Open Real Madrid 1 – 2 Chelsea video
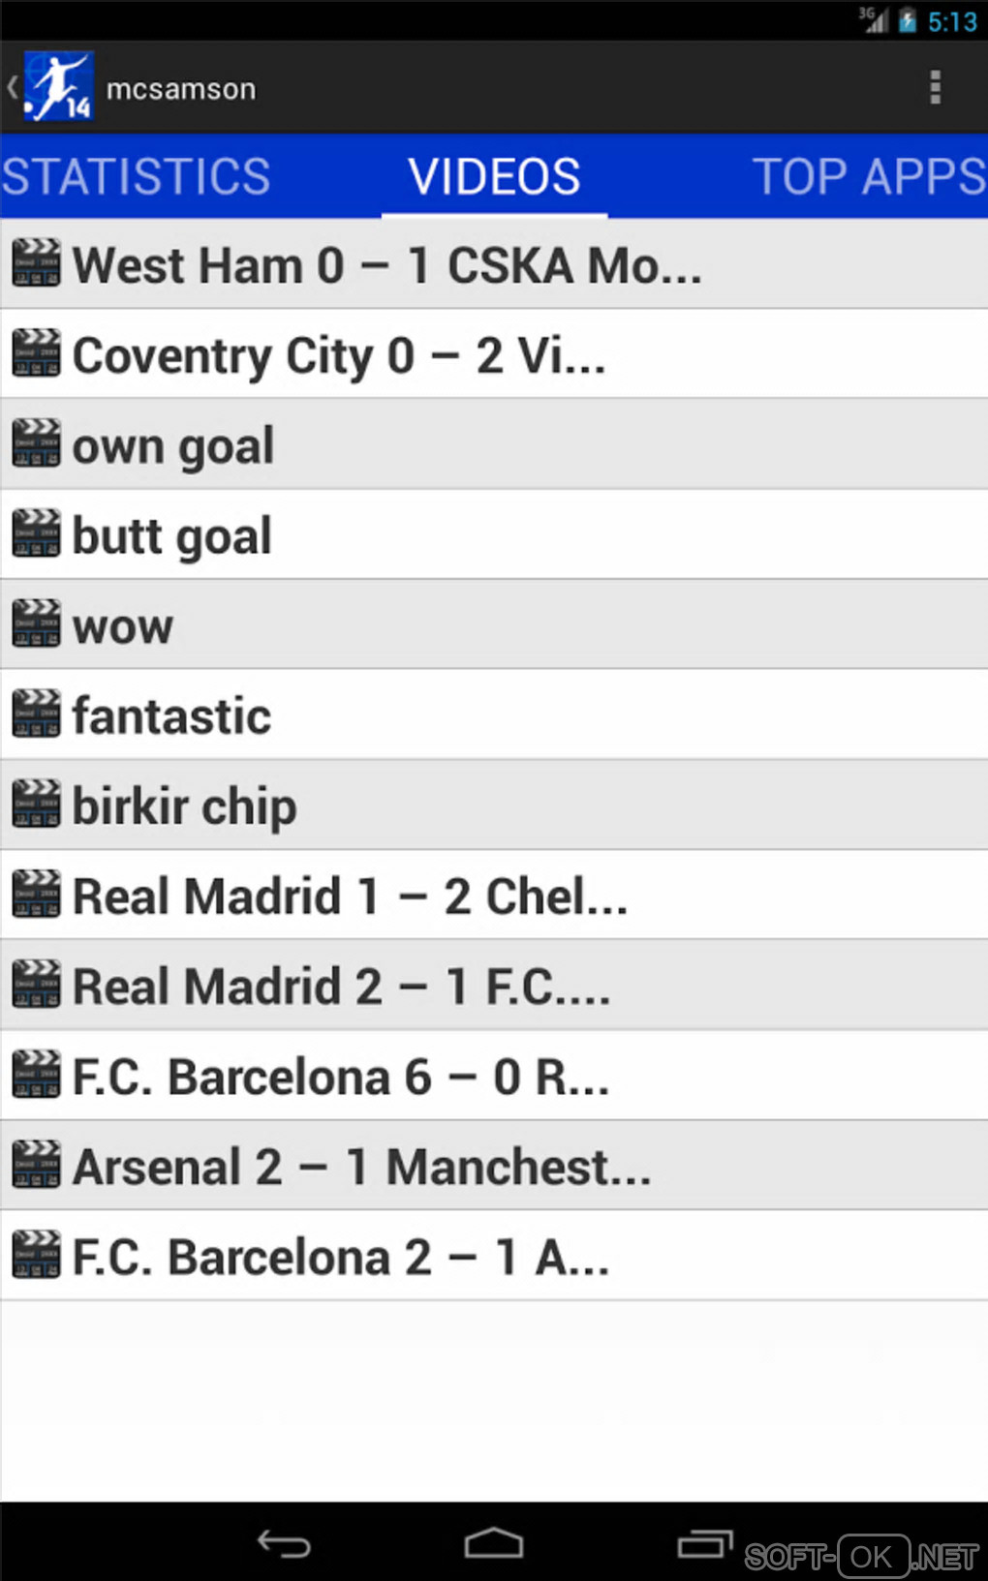988x1581 pixels. (351, 896)
